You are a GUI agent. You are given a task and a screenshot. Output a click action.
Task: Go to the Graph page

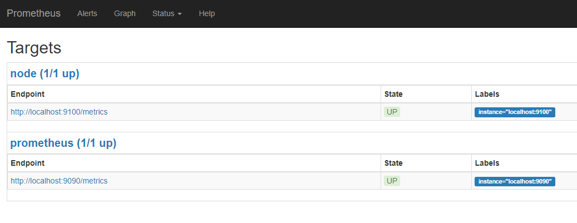pyautogui.click(x=125, y=13)
